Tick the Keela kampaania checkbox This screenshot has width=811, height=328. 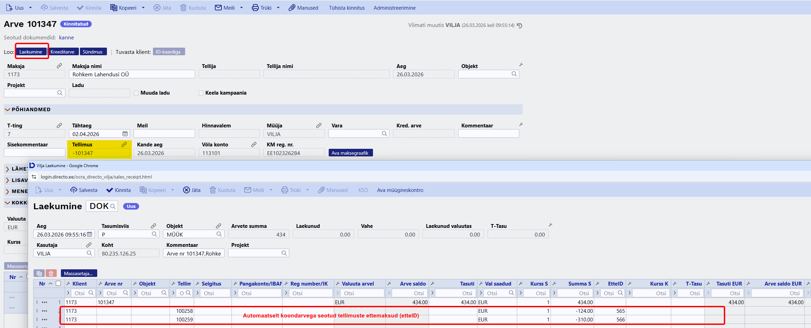point(201,93)
